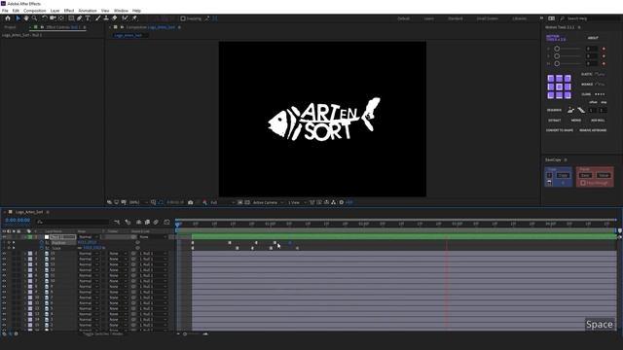Select the Puppet Pin tool
Image resolution: width=623 pixels, height=350 pixels.
(x=134, y=18)
